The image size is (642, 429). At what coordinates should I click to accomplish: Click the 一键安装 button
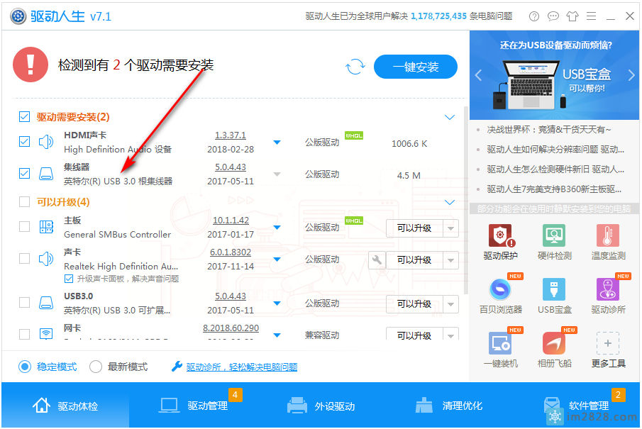coord(416,67)
